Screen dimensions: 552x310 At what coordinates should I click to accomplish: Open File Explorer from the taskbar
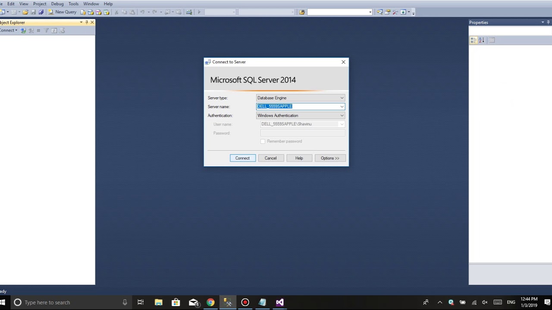158,302
